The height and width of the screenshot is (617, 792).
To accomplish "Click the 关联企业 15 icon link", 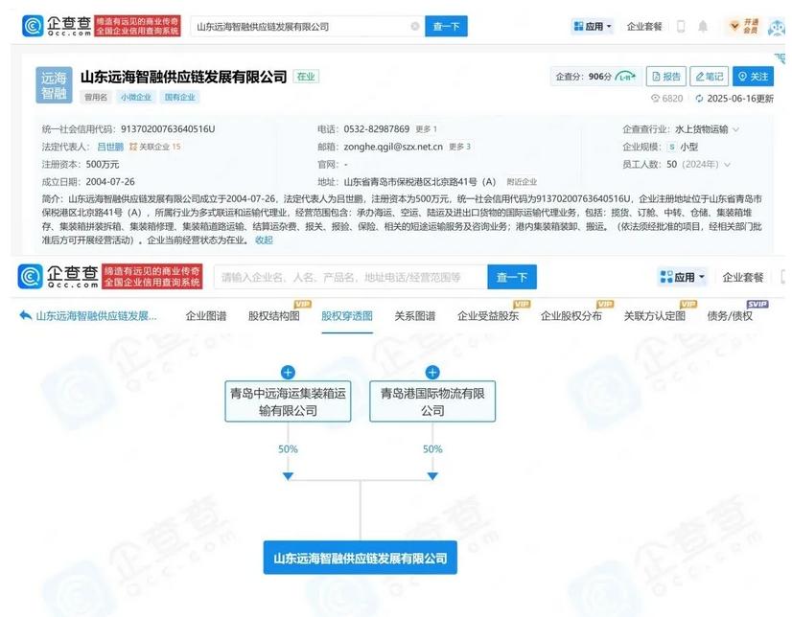I will (155, 147).
